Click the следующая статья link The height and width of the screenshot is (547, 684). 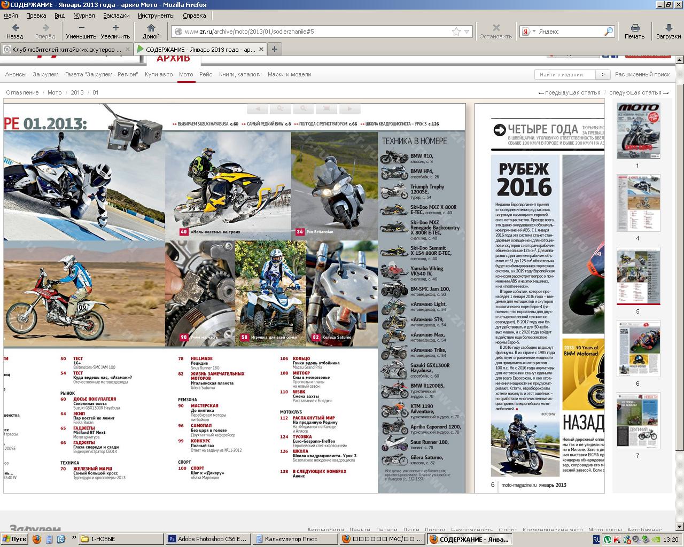tap(639, 92)
